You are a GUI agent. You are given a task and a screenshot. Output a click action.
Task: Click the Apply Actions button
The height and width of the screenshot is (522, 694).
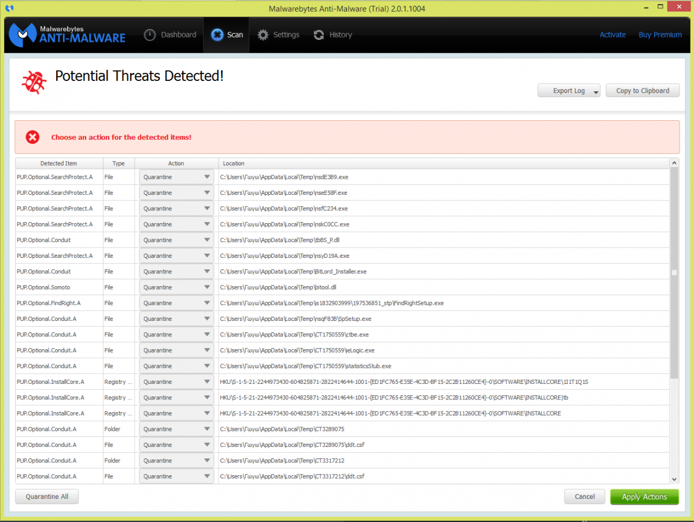[x=644, y=497]
